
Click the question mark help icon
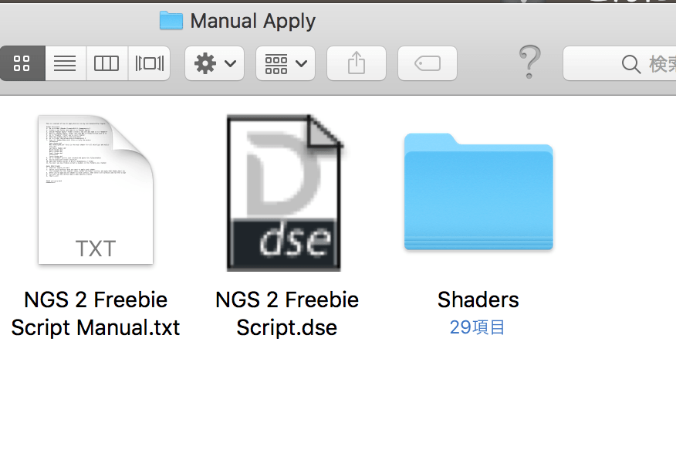coord(529,61)
